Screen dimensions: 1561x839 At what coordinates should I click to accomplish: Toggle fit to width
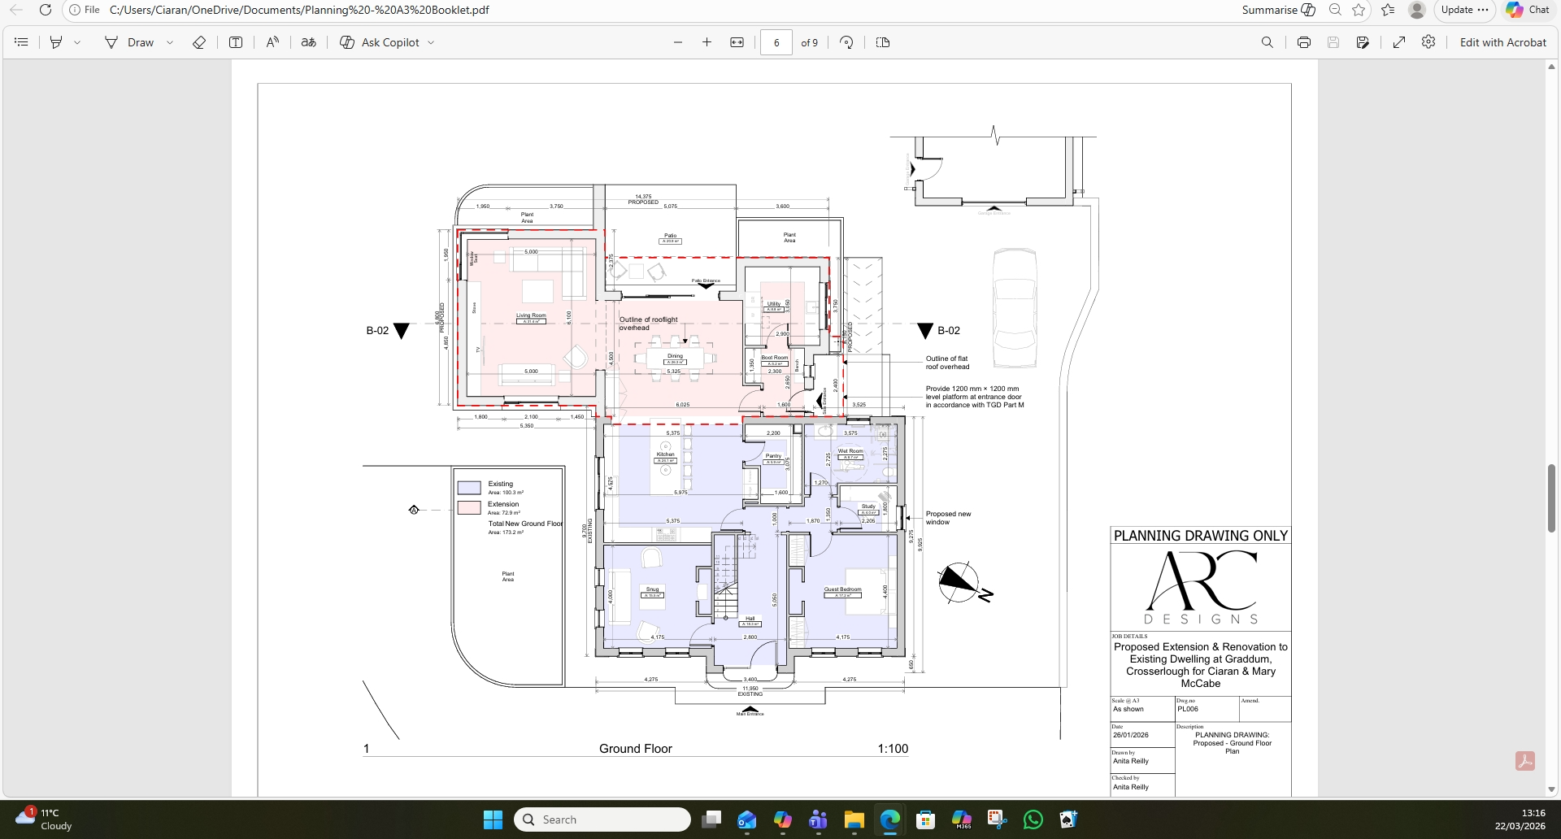[x=737, y=42]
